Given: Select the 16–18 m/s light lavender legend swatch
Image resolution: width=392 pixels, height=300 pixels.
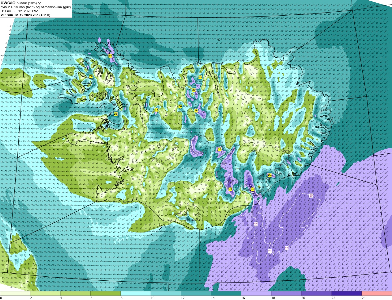Looking at the screenshot, I should (256, 293).
